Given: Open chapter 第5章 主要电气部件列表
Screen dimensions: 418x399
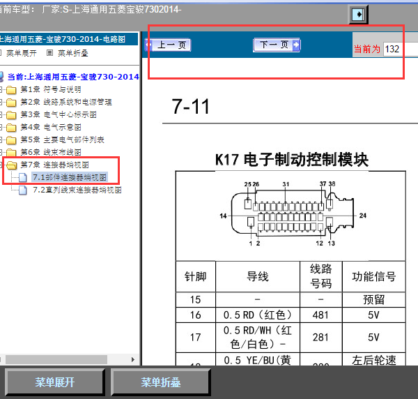Looking at the screenshot, I should (63, 140).
